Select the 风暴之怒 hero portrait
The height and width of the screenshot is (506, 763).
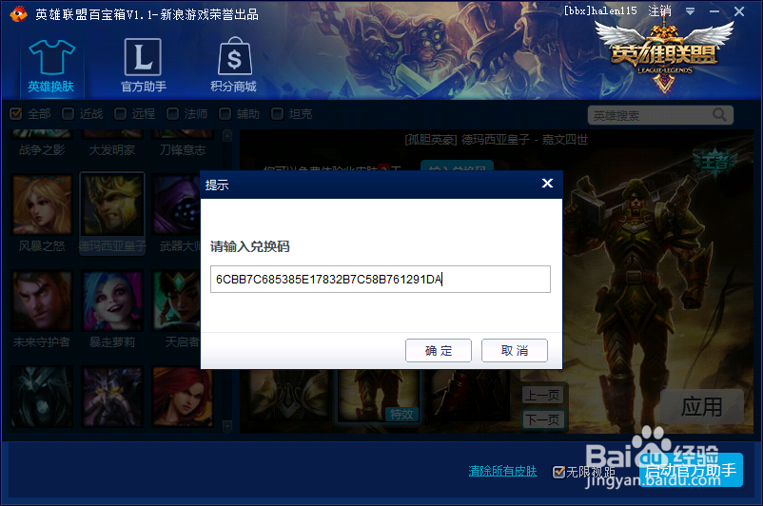[42, 205]
